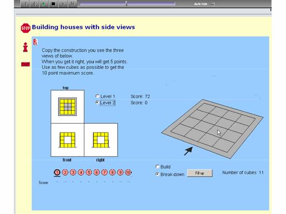Image resolution: width=286 pixels, height=214 pixels.
Task: Select puzzle number 10 circle
Action: point(128,172)
